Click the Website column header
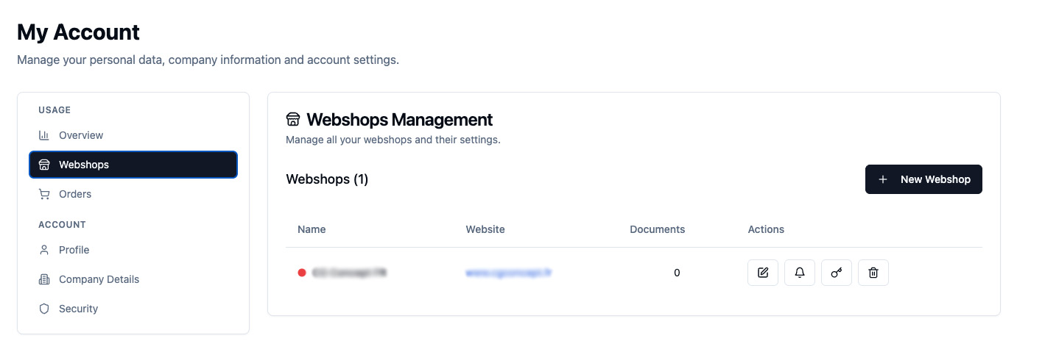Screen dimensions: 1045x352 485,229
